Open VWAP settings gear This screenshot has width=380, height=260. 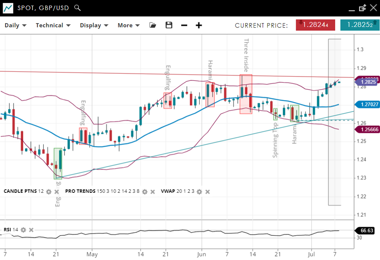pos(199,191)
